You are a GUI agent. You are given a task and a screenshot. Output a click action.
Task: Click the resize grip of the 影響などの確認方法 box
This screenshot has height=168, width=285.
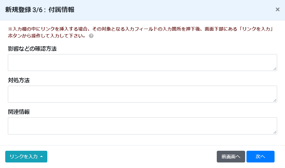(275, 69)
